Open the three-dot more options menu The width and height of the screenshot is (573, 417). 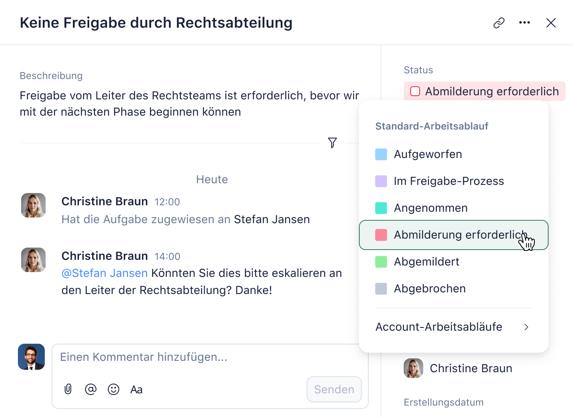525,23
